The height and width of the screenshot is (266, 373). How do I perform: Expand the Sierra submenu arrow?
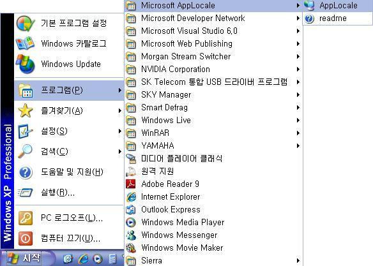(298, 261)
